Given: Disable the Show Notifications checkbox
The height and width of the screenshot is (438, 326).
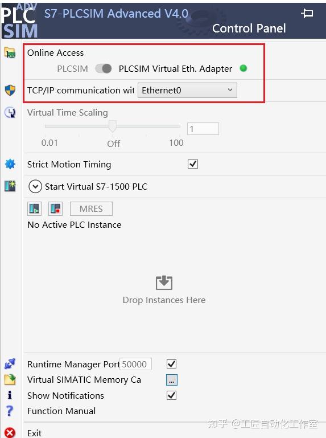Looking at the screenshot, I should pyautogui.click(x=171, y=395).
